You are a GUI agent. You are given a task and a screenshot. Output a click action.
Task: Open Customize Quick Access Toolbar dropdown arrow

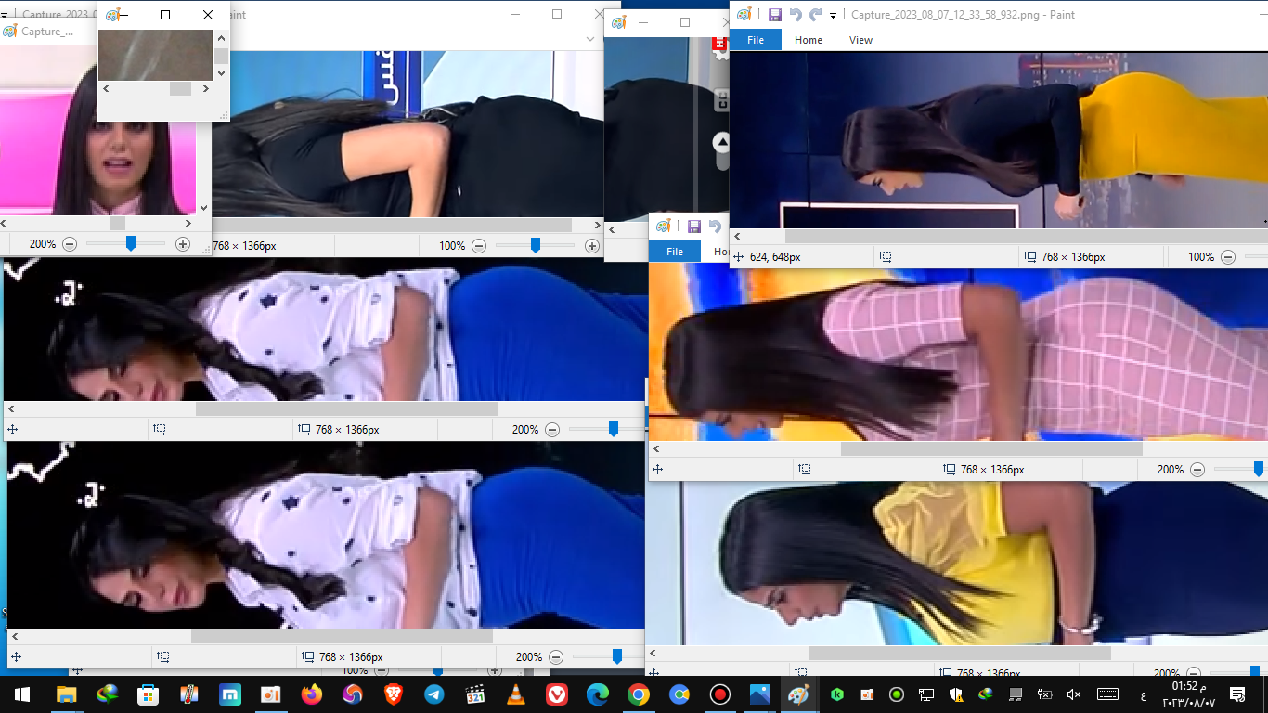click(833, 16)
